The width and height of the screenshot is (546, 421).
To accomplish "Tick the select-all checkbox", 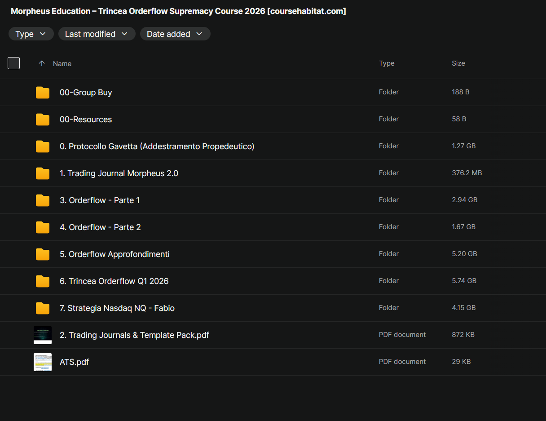I will point(14,63).
